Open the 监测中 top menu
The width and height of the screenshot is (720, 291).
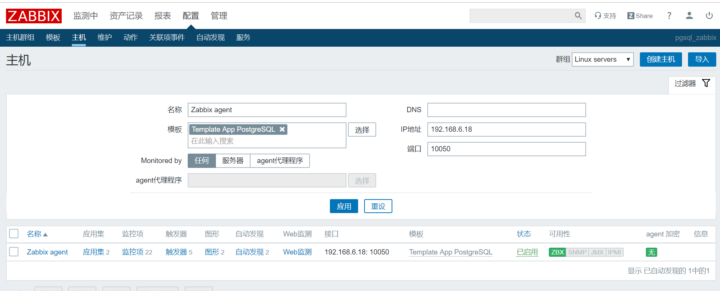(85, 16)
